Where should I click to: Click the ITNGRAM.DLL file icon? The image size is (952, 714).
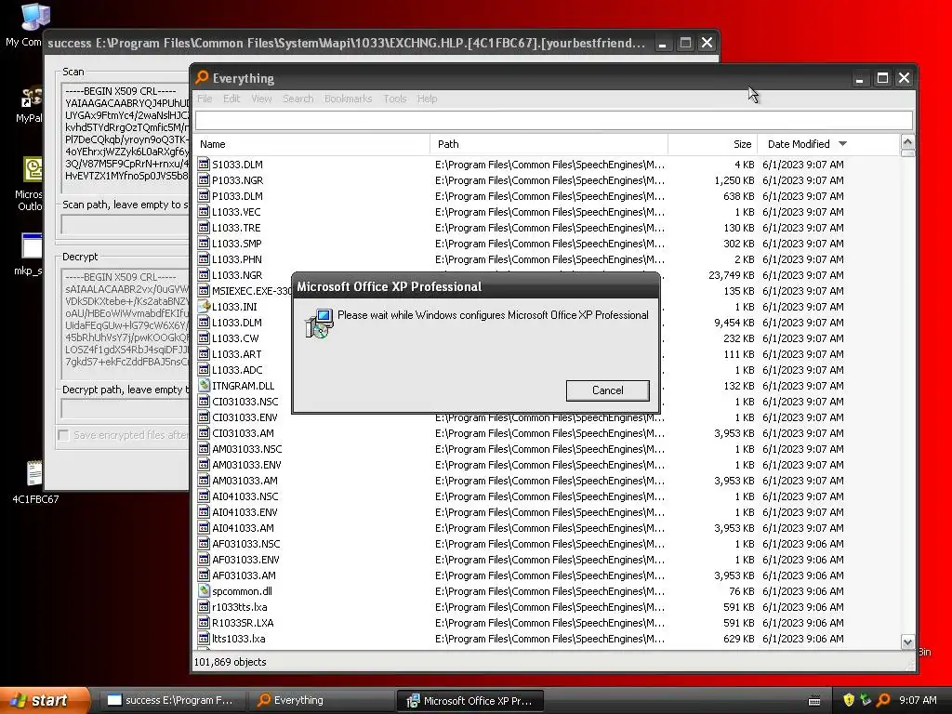[x=204, y=386]
